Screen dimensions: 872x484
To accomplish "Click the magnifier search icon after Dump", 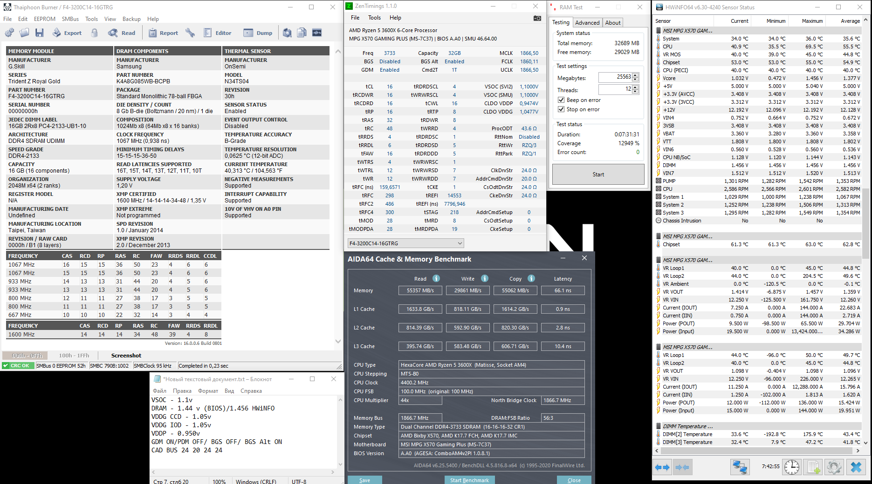I will [287, 33].
